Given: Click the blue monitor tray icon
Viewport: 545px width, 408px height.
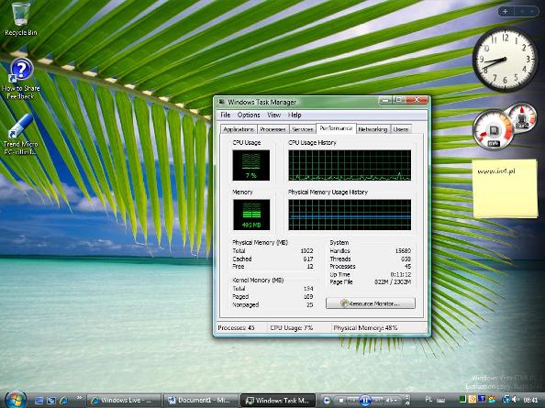Looking at the screenshot, I should coord(482,399).
